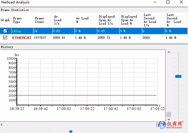Click the Av. Load 1/s column header
The image size is (188, 133).
(63, 20)
